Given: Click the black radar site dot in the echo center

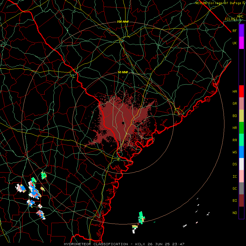Looking at the screenshot, I should coord(123,123).
